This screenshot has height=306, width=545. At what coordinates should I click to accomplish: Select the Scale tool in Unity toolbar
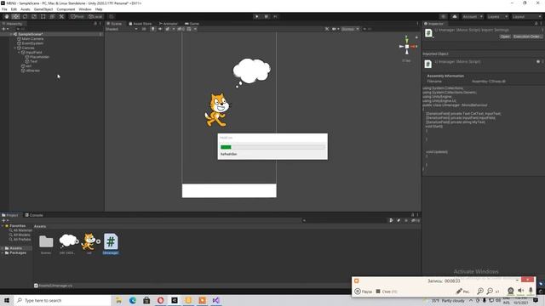click(x=34, y=16)
